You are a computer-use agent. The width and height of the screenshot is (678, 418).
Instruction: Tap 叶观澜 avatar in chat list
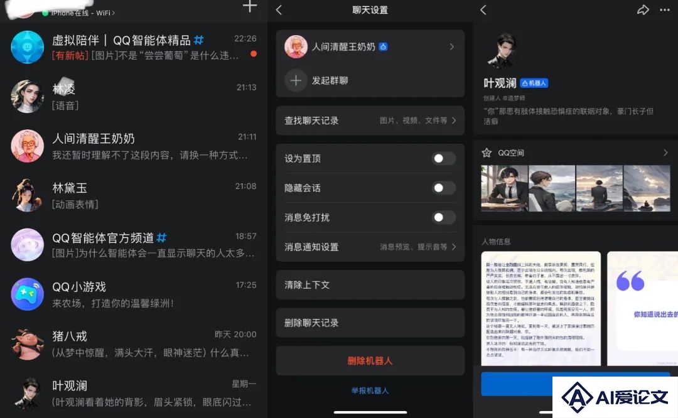[27, 393]
